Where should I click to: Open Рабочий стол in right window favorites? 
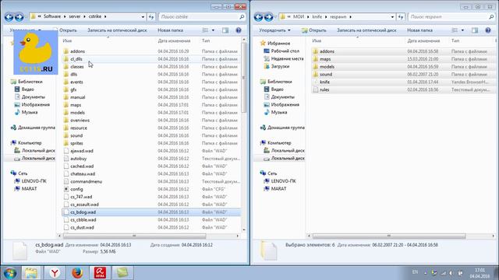[281, 51]
